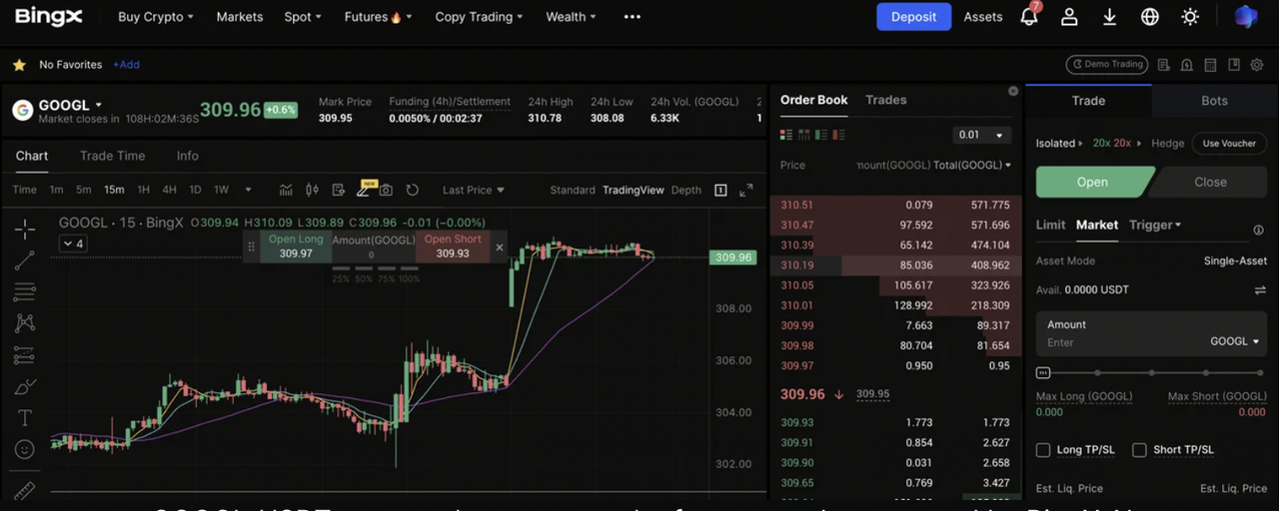Expand the Trigger order type dropdown

coord(1155,225)
